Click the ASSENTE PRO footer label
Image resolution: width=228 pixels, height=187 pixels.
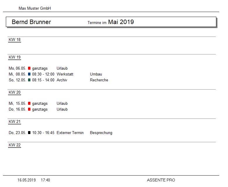tap(161, 180)
